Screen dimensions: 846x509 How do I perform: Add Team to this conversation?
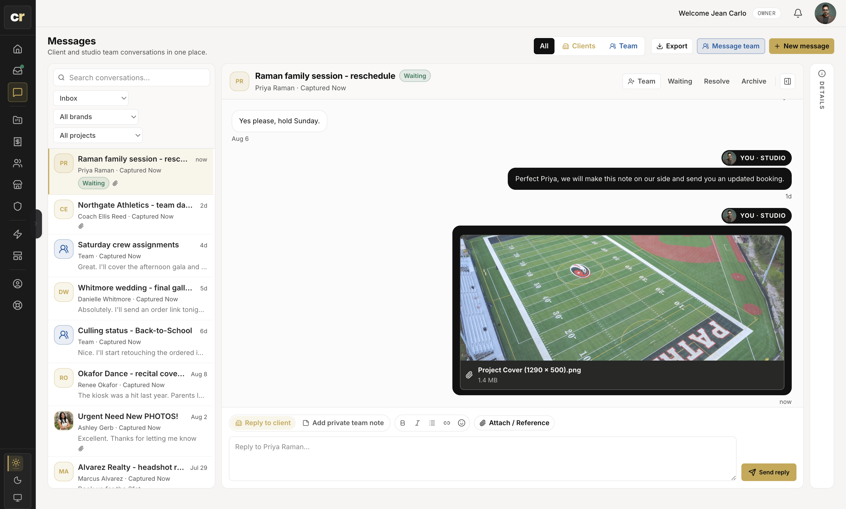pyautogui.click(x=641, y=81)
